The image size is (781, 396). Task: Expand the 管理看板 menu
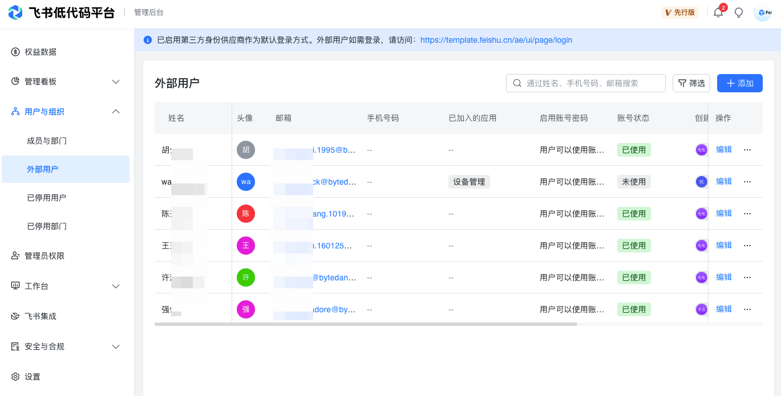pos(116,81)
